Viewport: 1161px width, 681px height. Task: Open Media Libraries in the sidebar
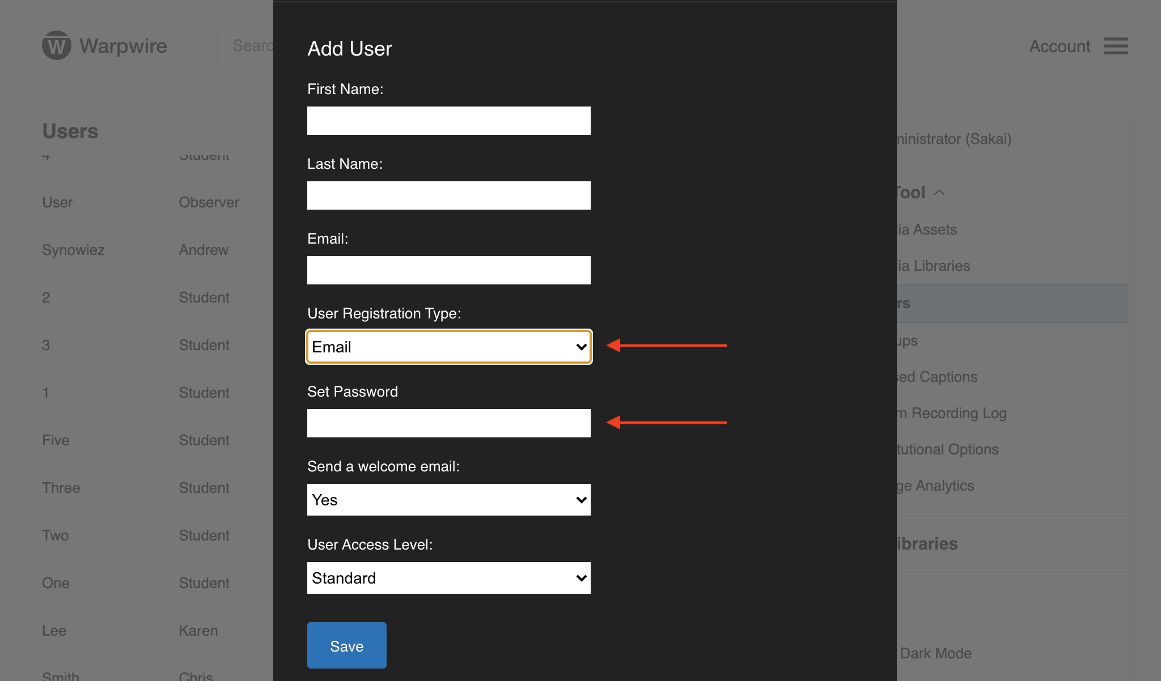[934, 266]
